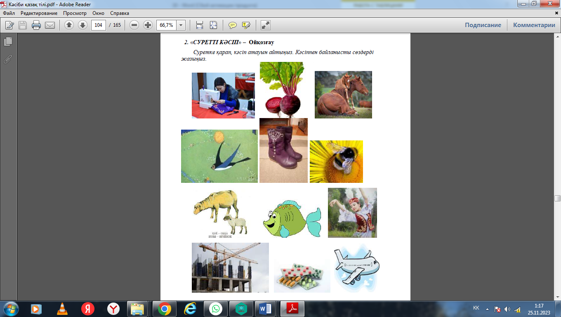The image size is (561, 317).
Task: Click the pills and tablets picture
Action: point(302,276)
